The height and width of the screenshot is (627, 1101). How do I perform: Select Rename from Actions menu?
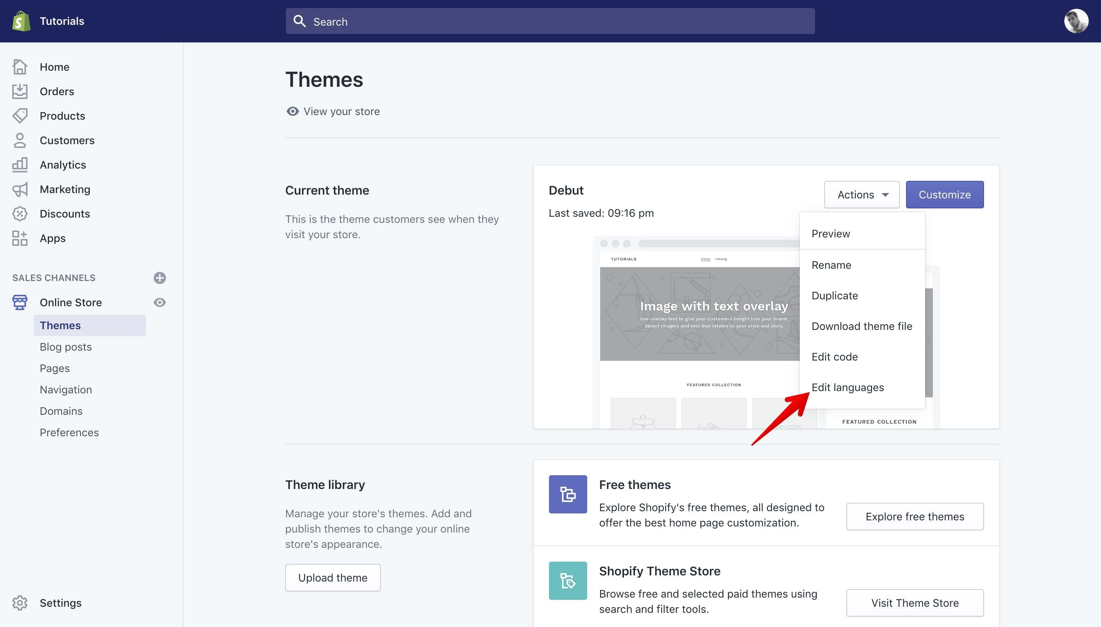coord(862,265)
